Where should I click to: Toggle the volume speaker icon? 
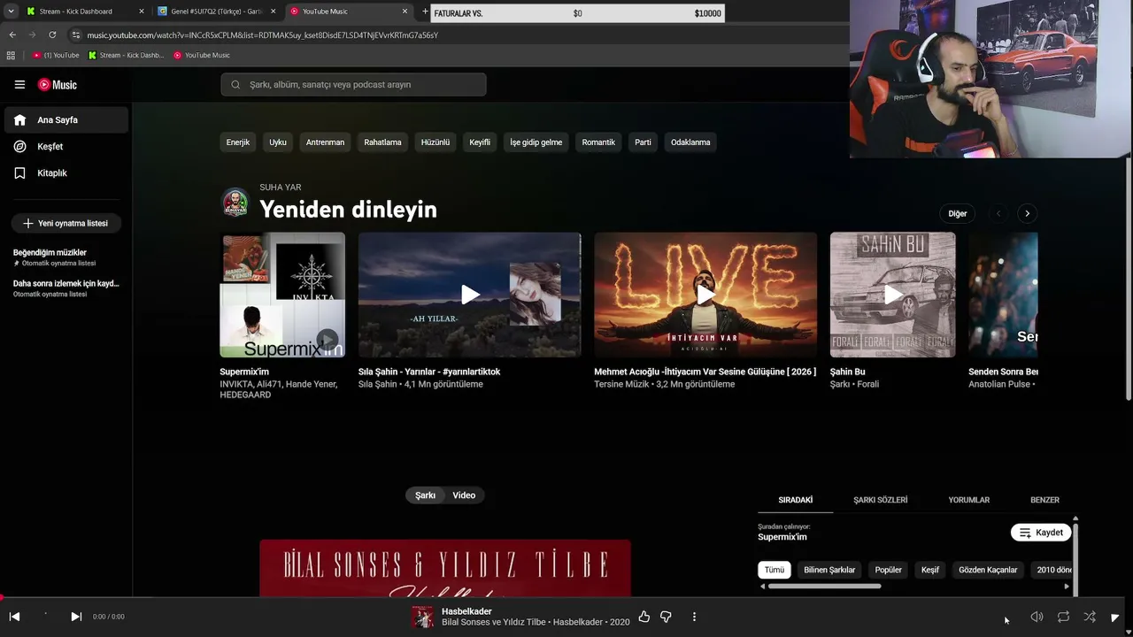pyautogui.click(x=1037, y=617)
